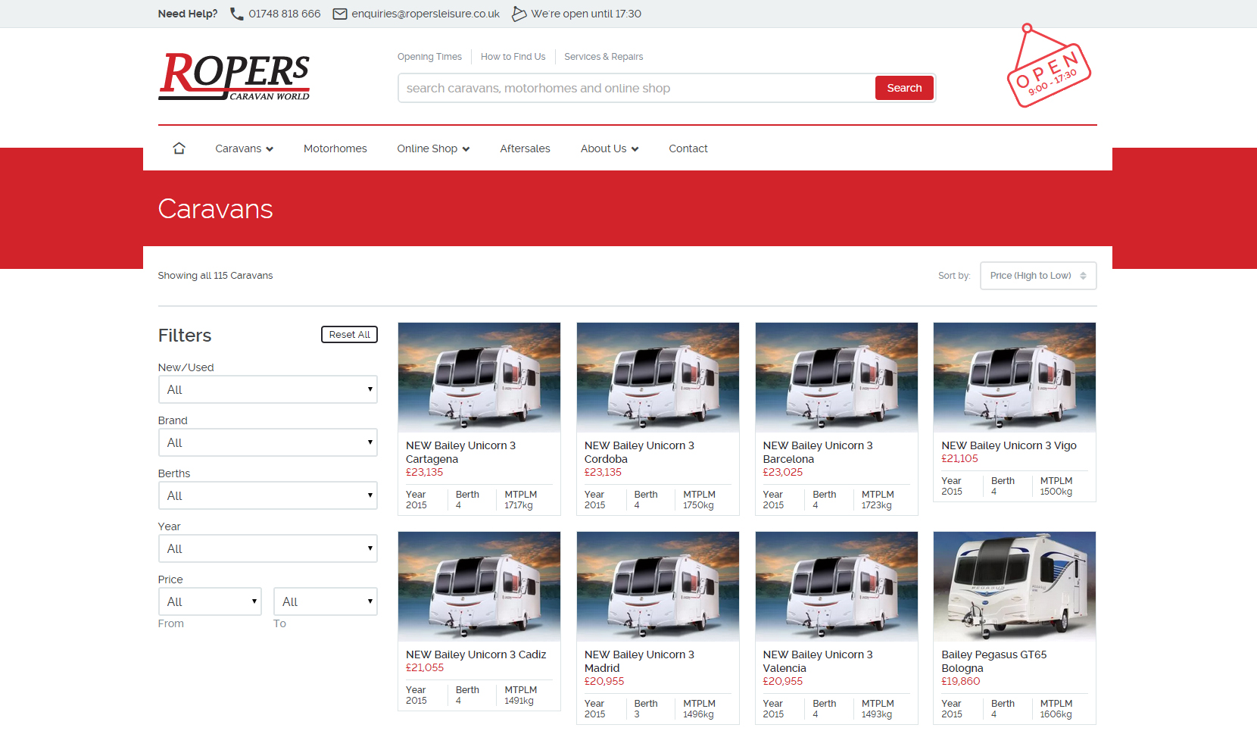Open the Sort by Price dropdown
Image resolution: width=1257 pixels, height=731 pixels.
1038,276
